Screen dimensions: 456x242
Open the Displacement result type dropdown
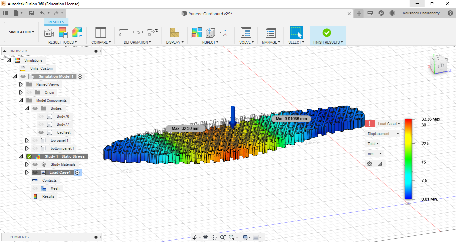[x=383, y=134]
